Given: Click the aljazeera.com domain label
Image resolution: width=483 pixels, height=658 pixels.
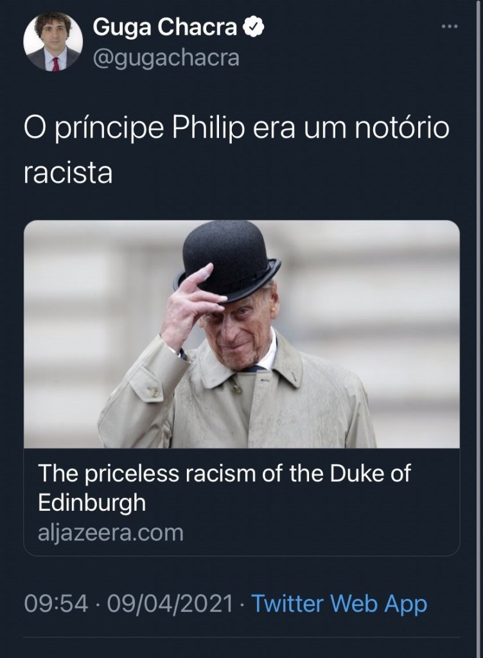Looking at the screenshot, I should click(110, 533).
